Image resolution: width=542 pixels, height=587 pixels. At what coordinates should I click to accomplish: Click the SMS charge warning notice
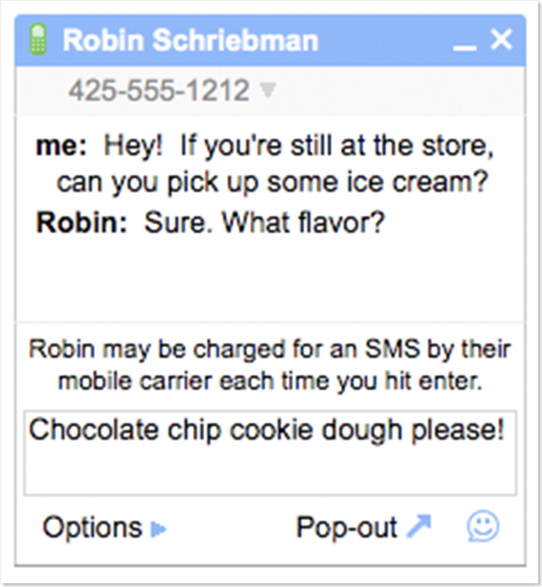click(270, 365)
